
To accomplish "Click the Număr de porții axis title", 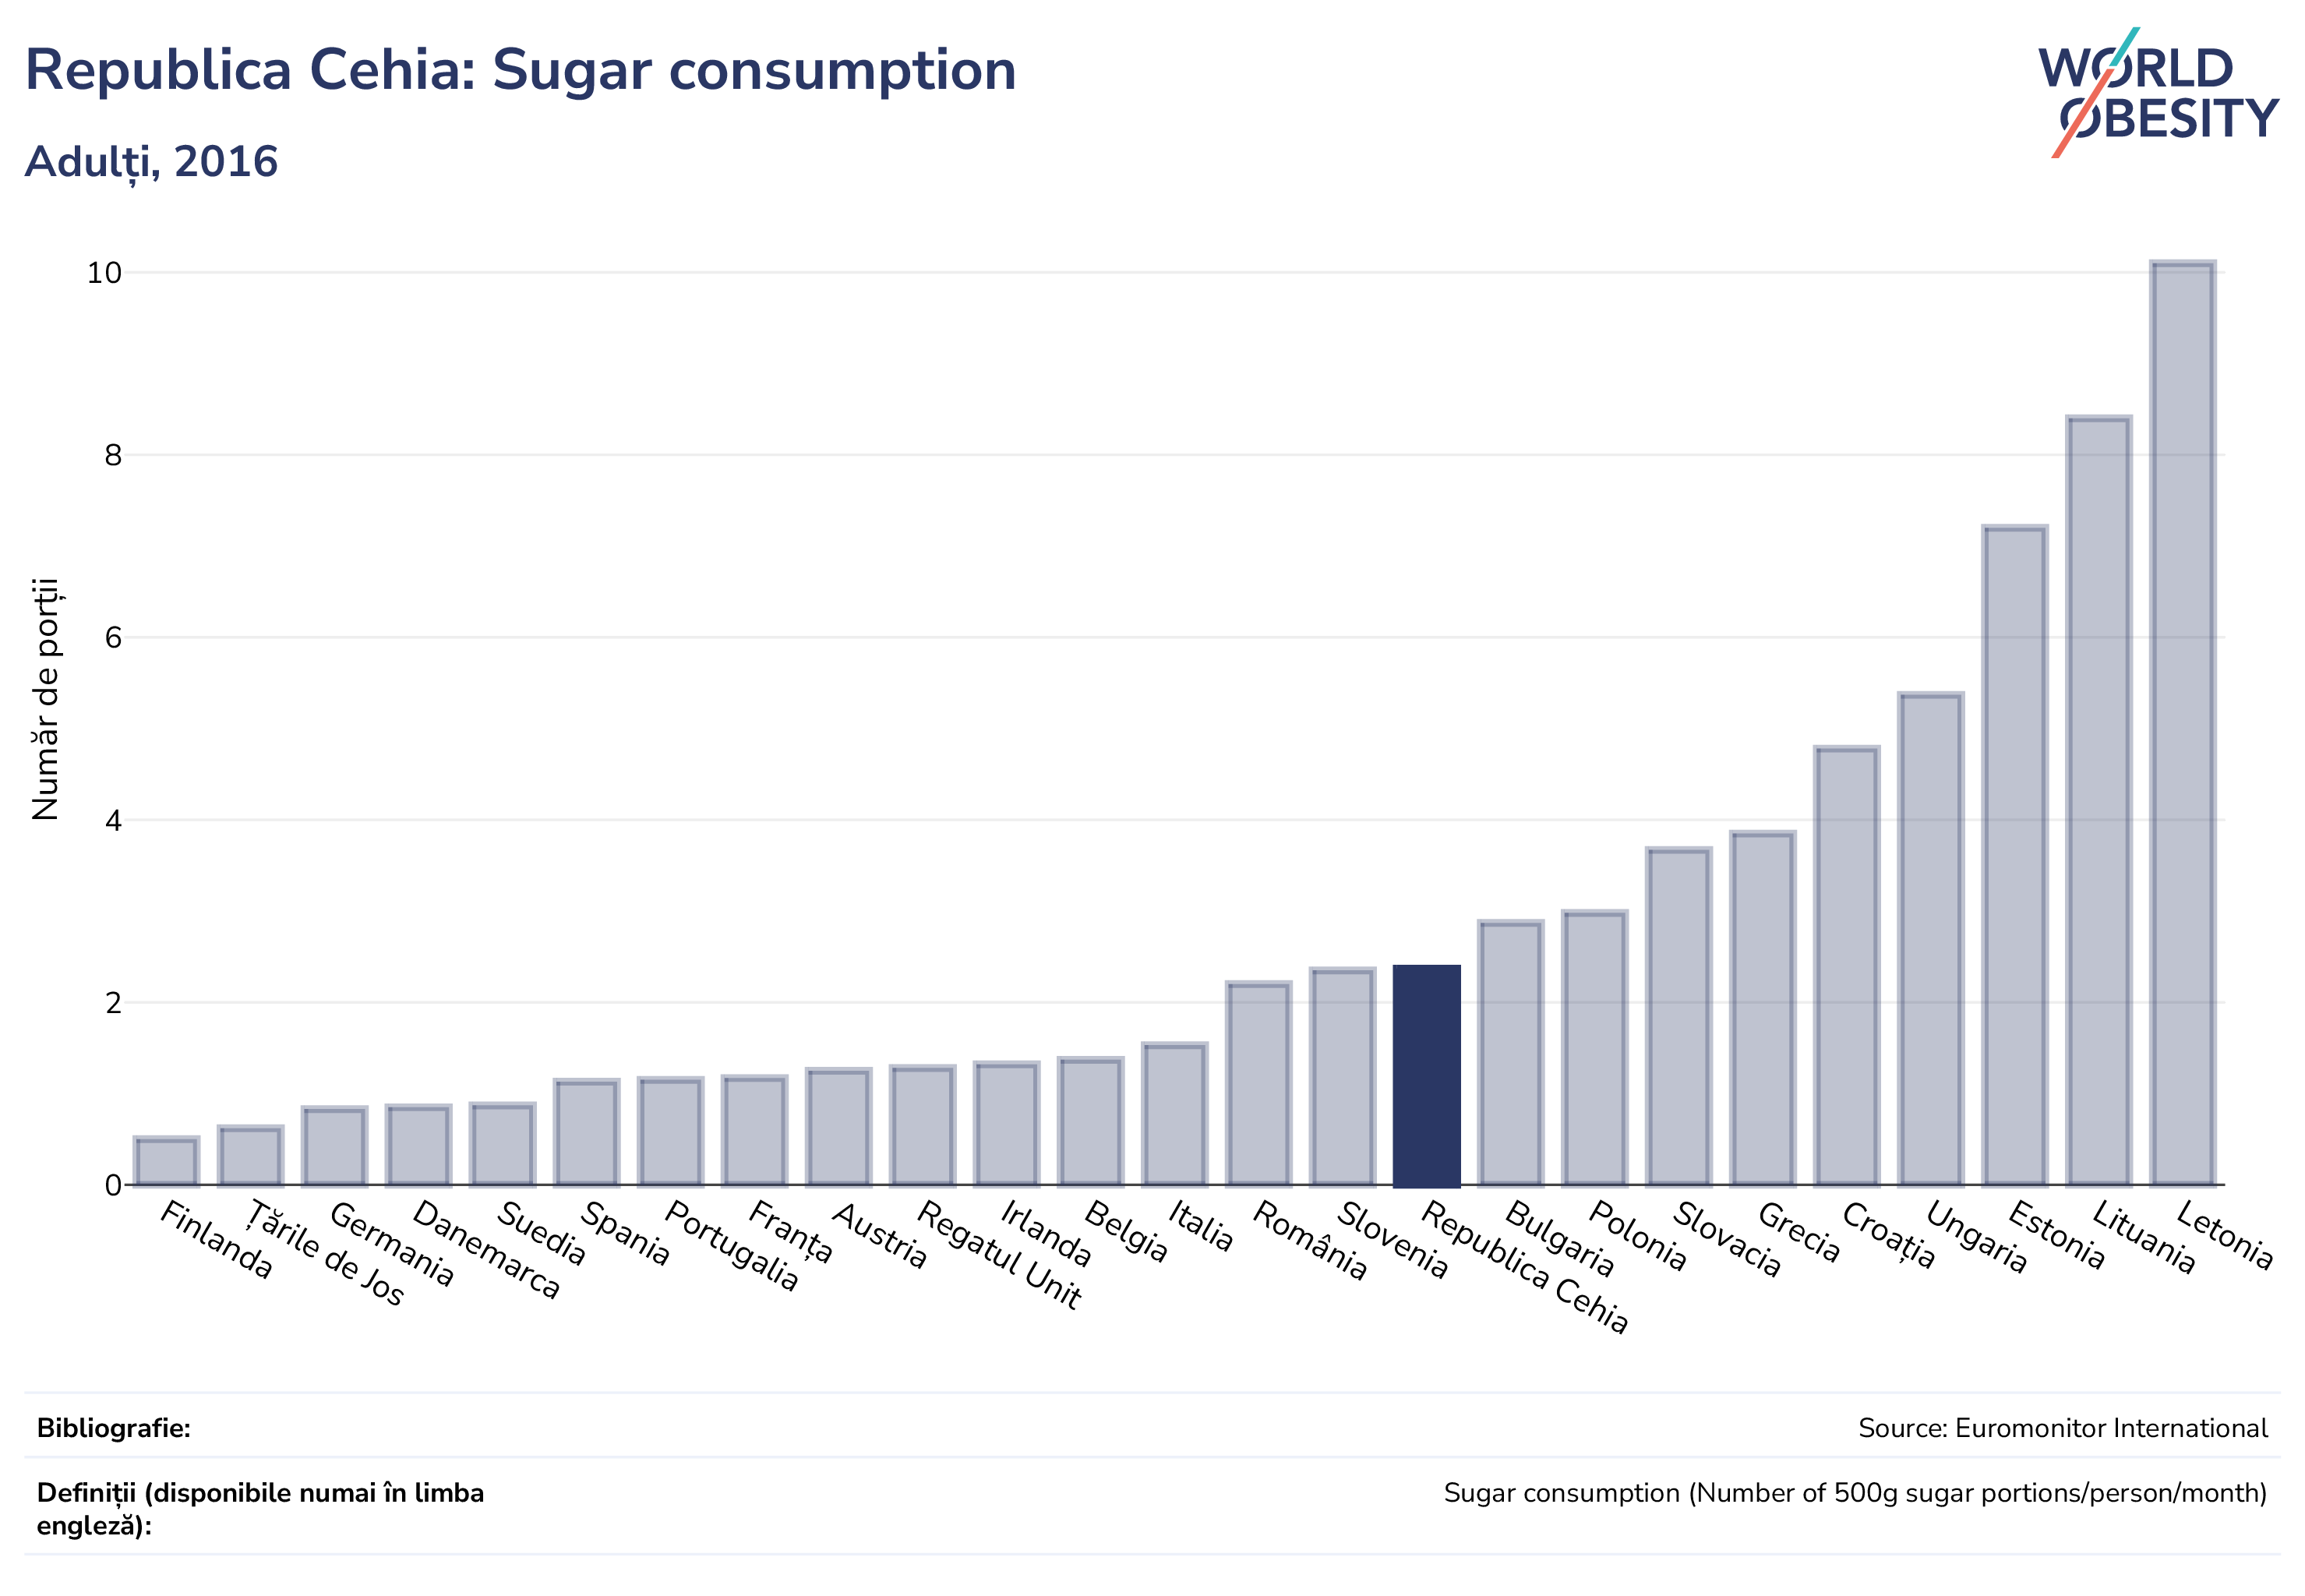I will click(45, 699).
